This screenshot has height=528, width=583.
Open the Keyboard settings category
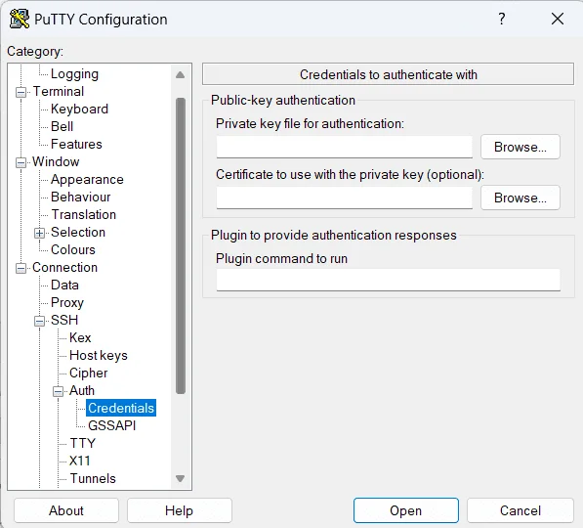click(x=79, y=109)
